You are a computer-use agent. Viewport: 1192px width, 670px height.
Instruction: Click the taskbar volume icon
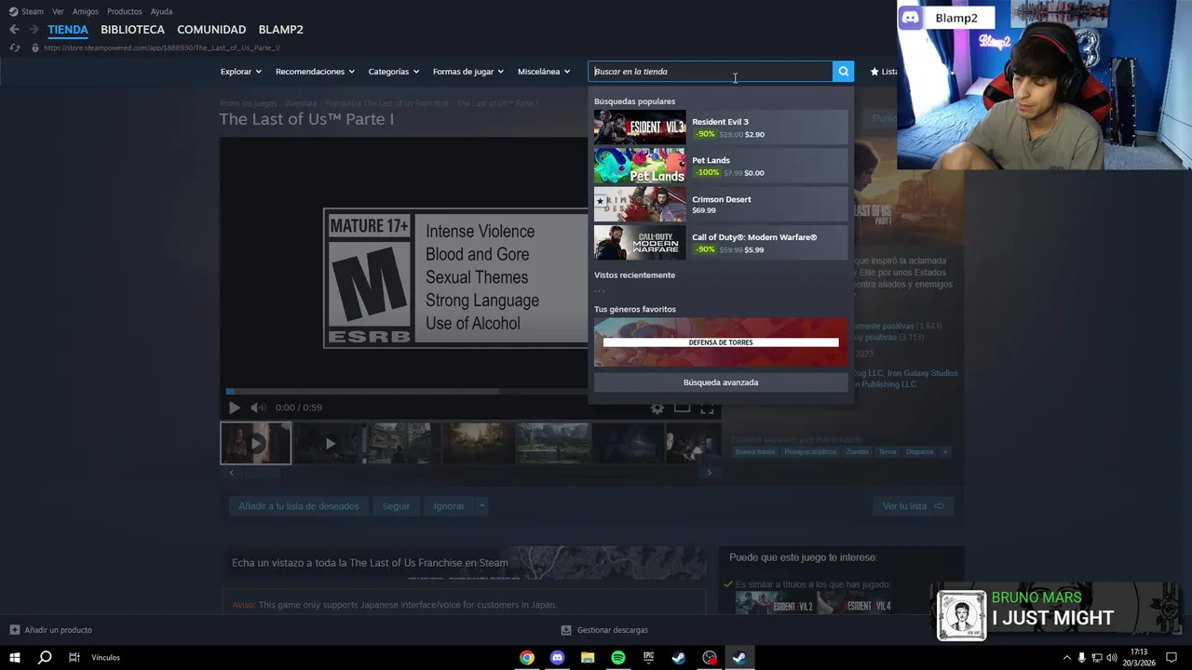[x=1111, y=658]
